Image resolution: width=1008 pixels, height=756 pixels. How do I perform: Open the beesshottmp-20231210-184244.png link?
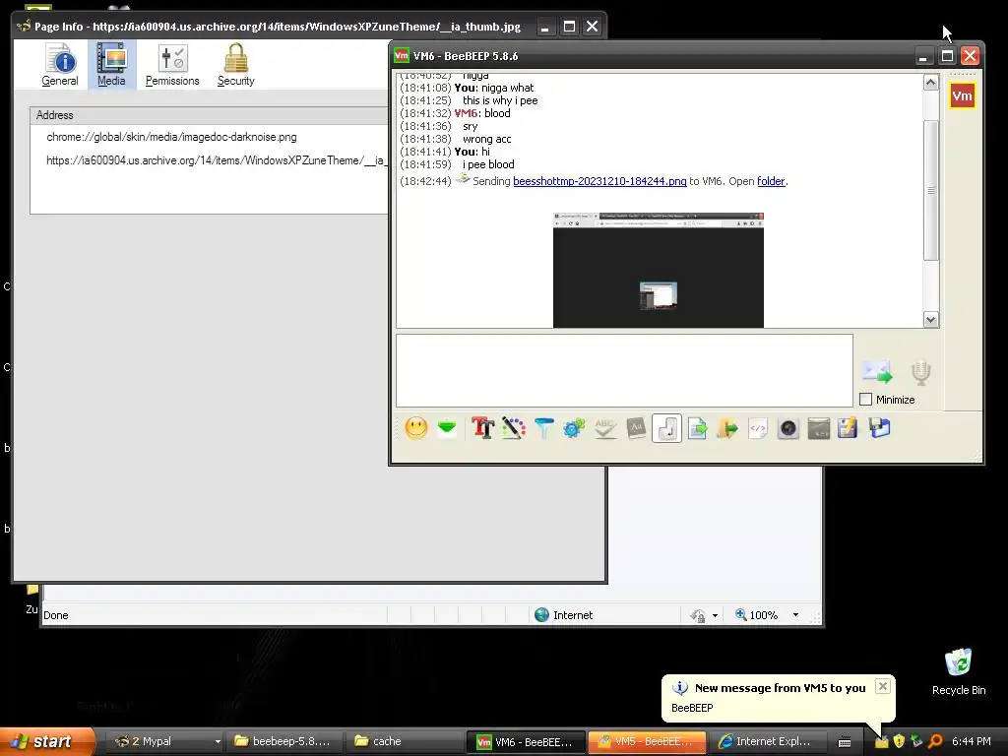pos(599,181)
